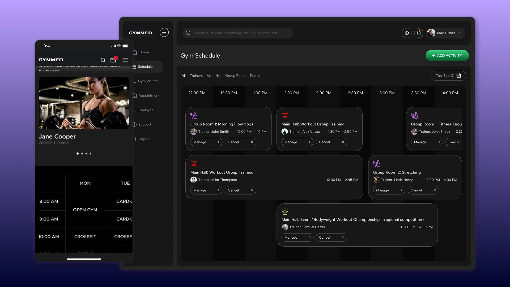Select the Appointment sidebar item
Image resolution: width=510 pixels, height=287 pixels.
pyautogui.click(x=148, y=95)
